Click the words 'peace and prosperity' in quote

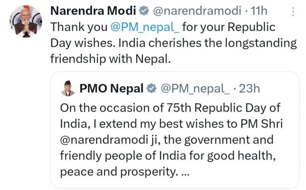tap(119, 172)
